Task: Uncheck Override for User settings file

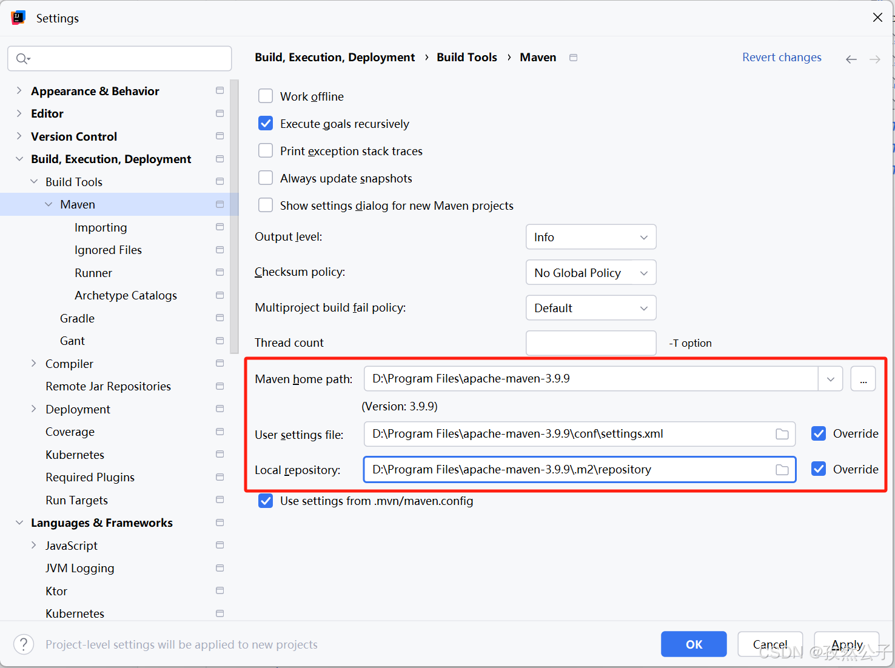Action: [x=819, y=433]
